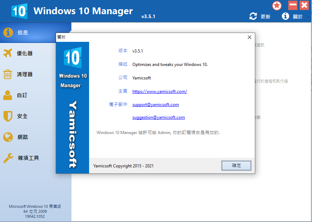The image size is (312, 222).
Task: Click the shield security icon
Action: click(8, 116)
